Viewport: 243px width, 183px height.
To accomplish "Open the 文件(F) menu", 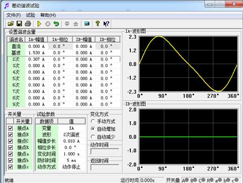I will pyautogui.click(x=14, y=15).
